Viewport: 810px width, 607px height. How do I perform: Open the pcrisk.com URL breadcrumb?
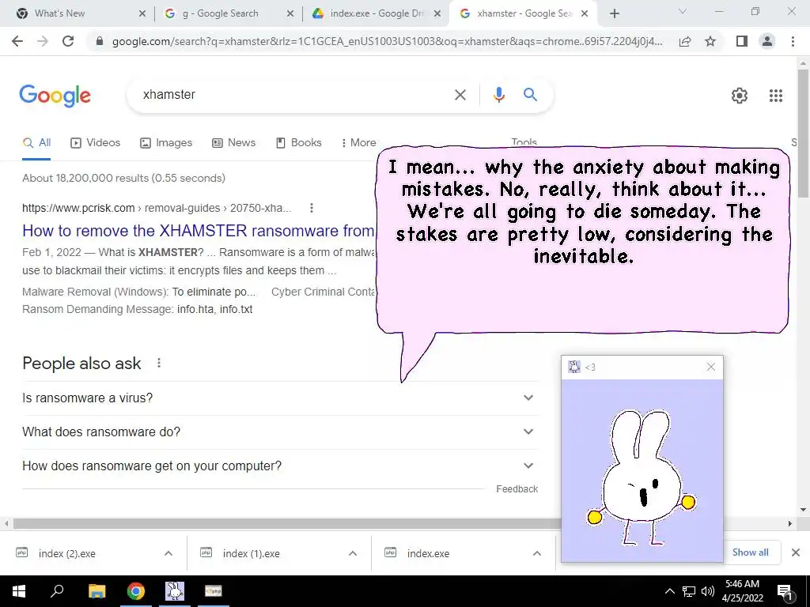[157, 208]
